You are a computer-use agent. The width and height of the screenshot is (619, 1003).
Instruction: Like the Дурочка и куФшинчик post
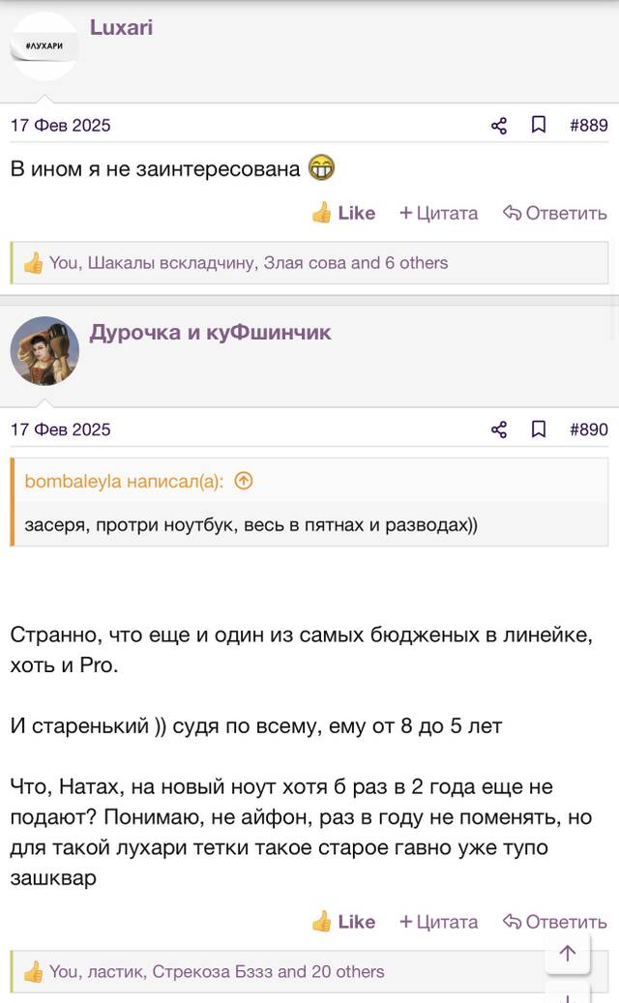(x=343, y=922)
